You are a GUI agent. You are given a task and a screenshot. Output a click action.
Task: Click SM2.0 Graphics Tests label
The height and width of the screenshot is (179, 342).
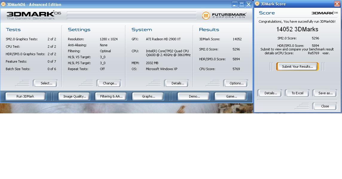pyautogui.click(x=22, y=39)
